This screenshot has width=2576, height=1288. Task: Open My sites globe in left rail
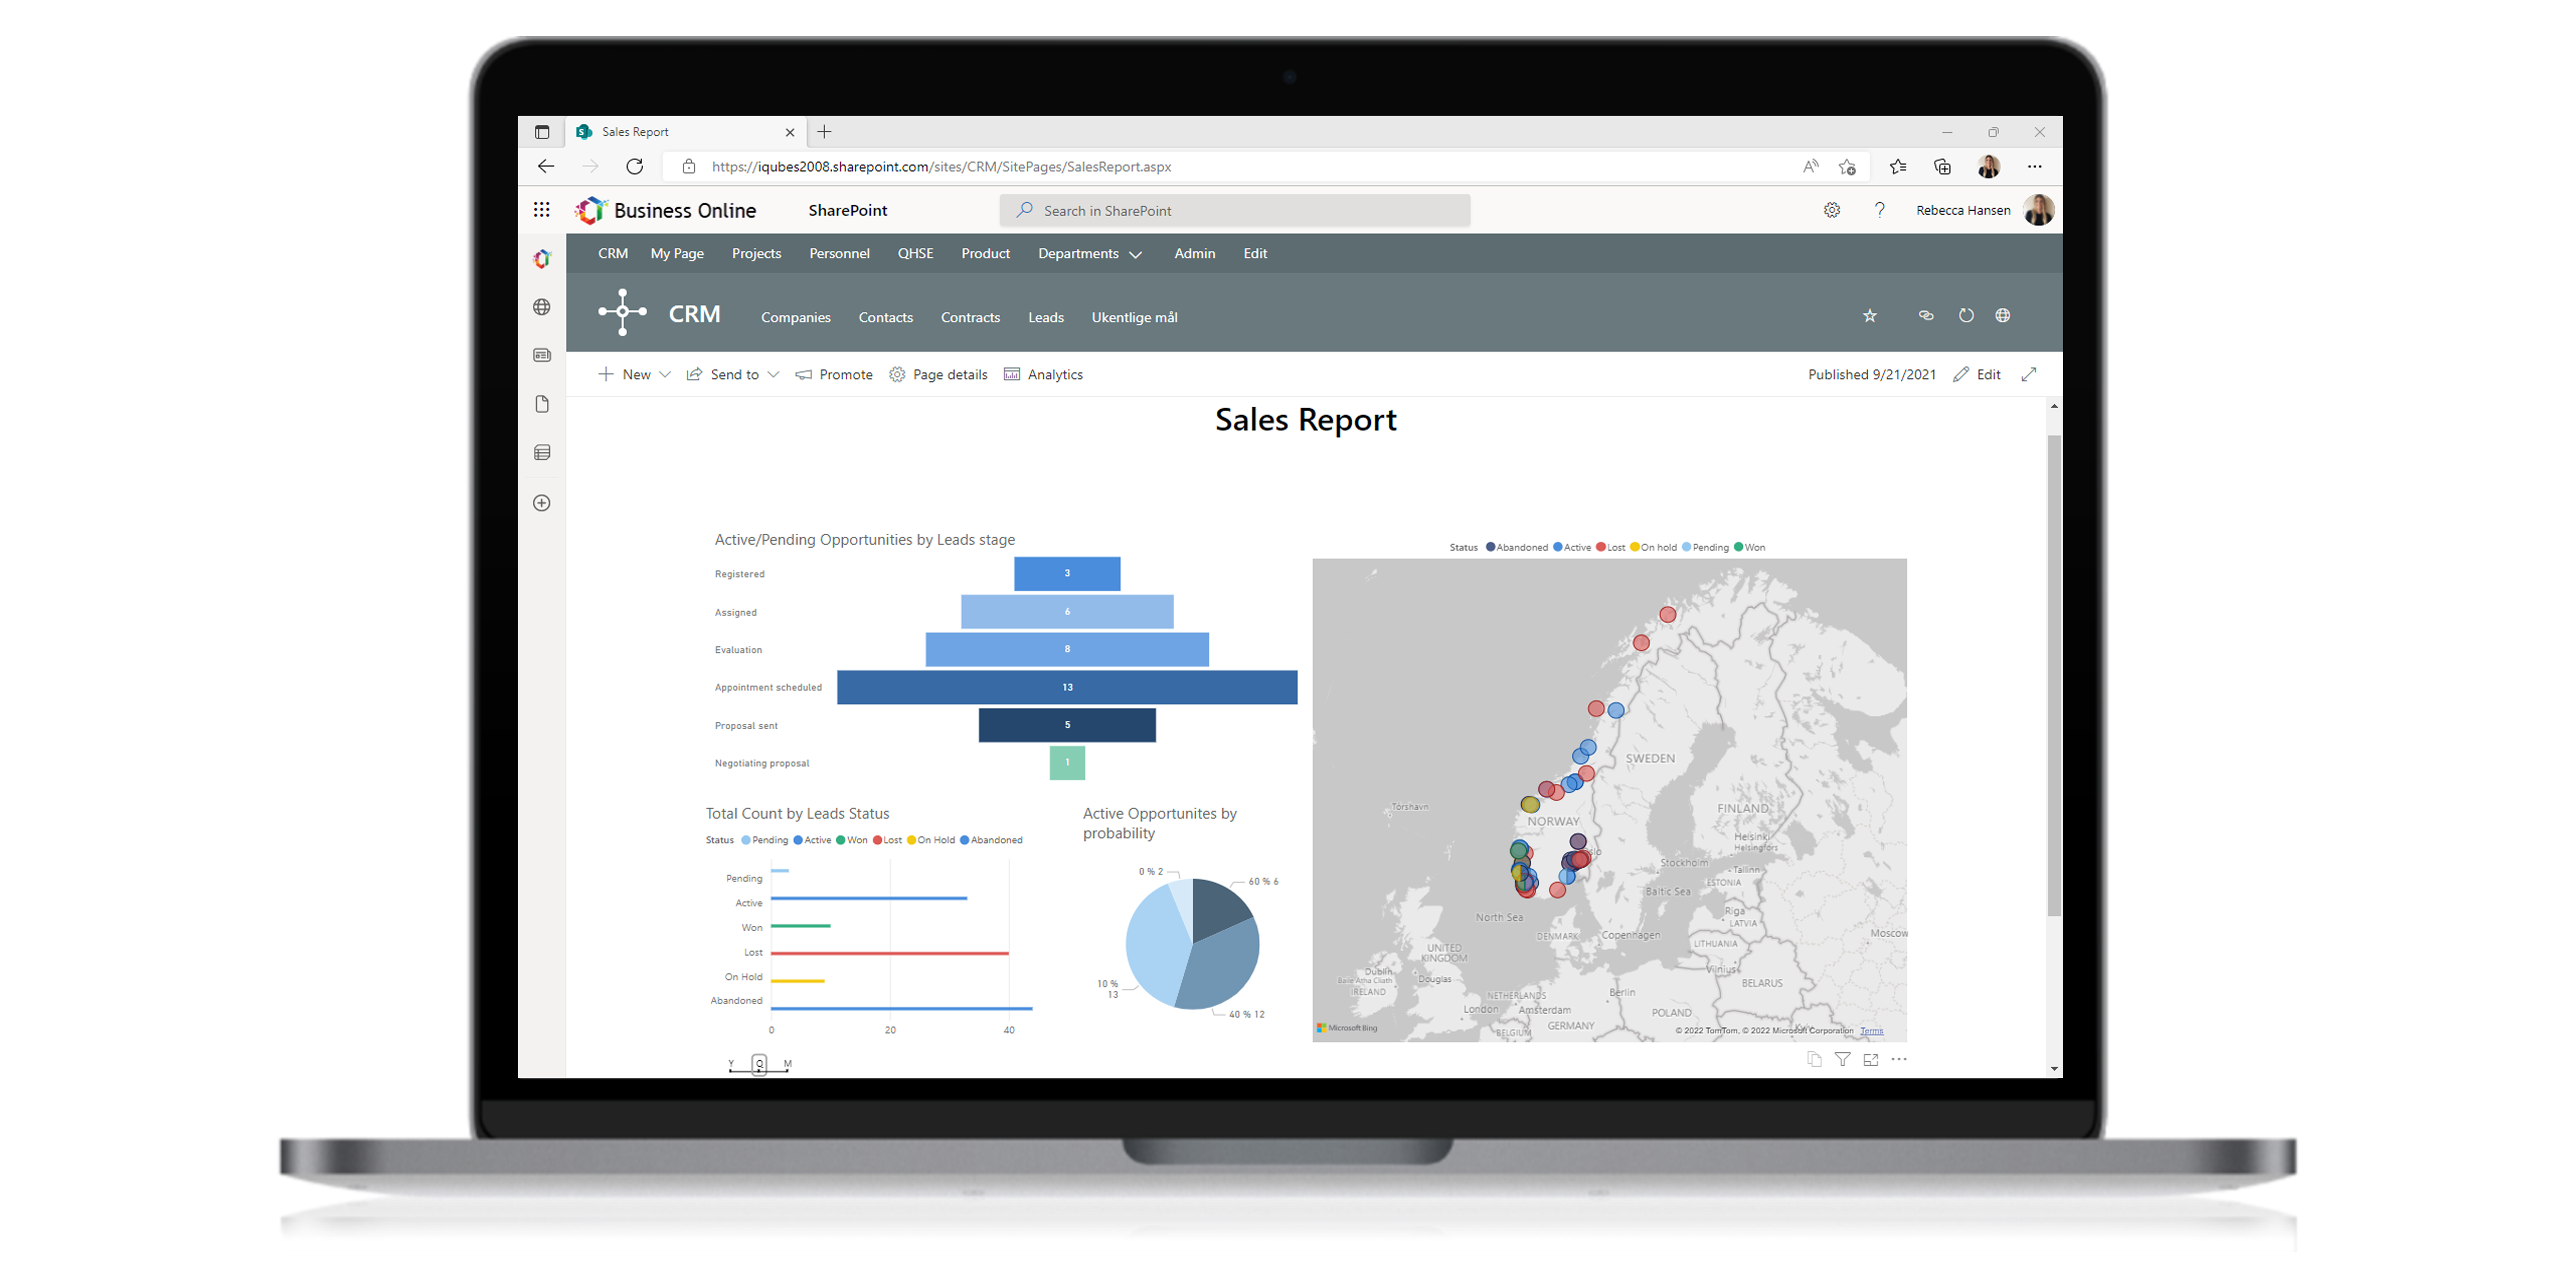coord(542,307)
